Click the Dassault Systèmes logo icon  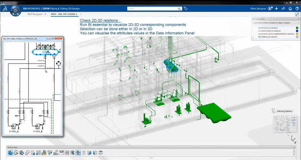point(5,9)
